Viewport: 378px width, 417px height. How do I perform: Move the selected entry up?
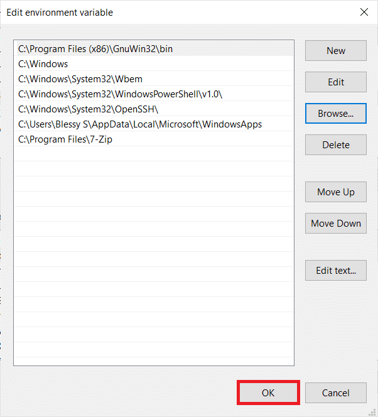(x=336, y=192)
